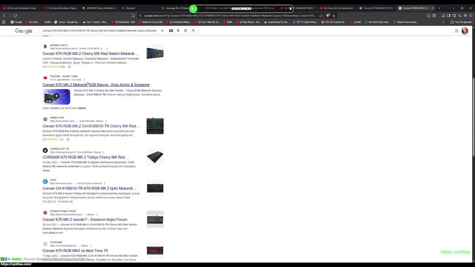Reload the current page

click(15, 16)
